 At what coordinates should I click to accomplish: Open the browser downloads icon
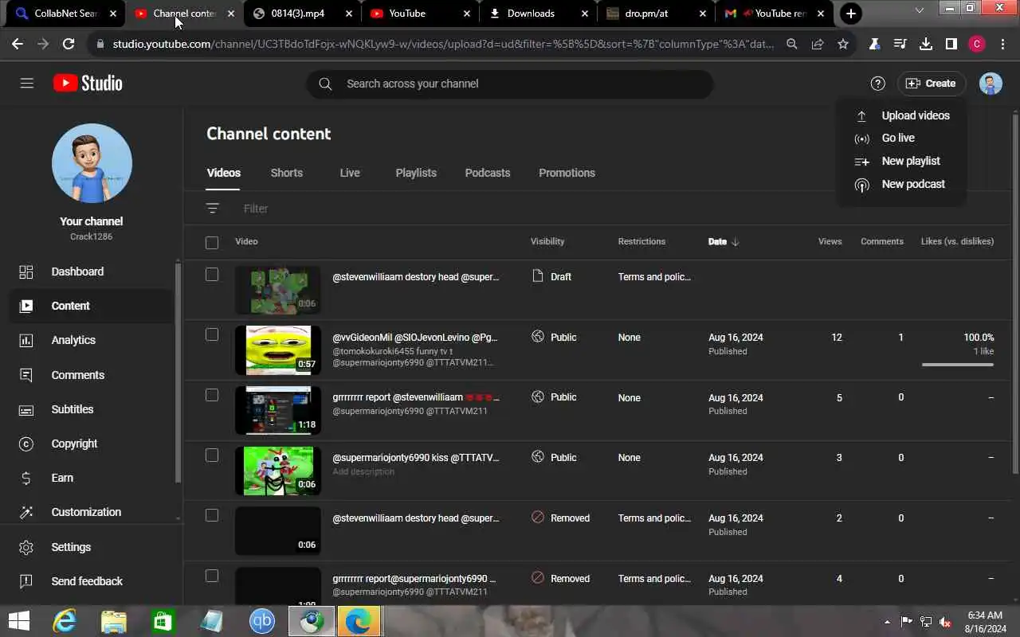pos(926,45)
